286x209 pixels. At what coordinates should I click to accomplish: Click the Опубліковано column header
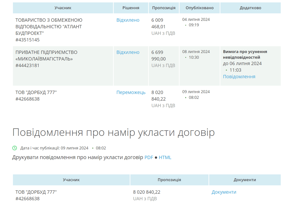click(199, 8)
